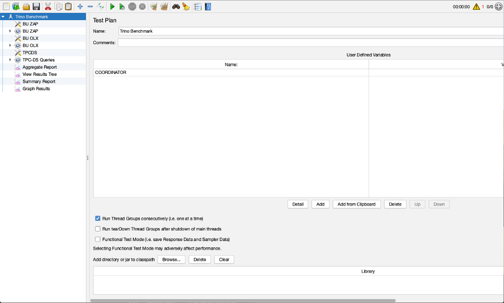Click Browse... for classpath
Viewport: 504px width, 303px height.
click(171, 260)
